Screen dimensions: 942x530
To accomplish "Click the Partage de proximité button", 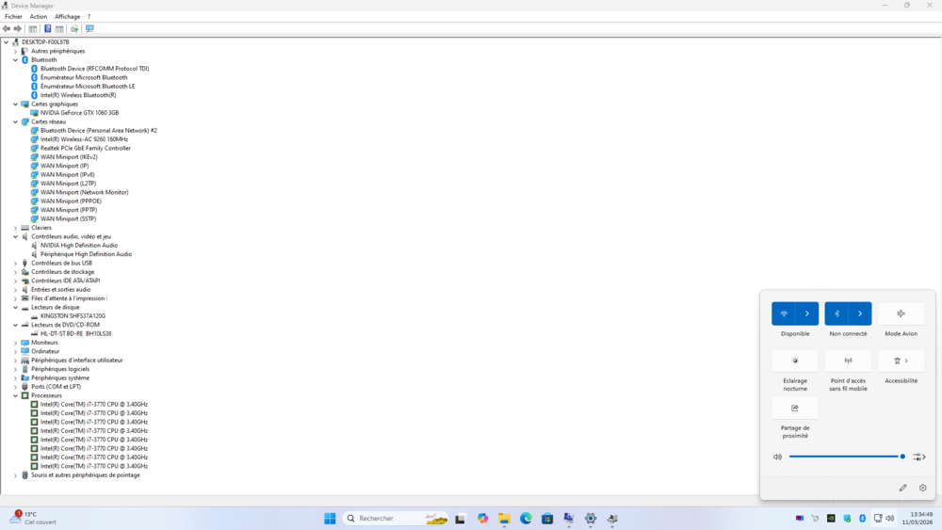I will (x=795, y=408).
